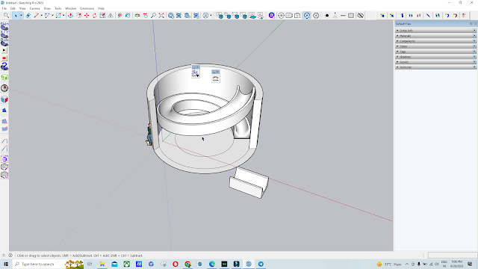This screenshot has width=478, height=269.
Task: Open dropdown arrow beside Arc tool
Action: click(52, 15)
